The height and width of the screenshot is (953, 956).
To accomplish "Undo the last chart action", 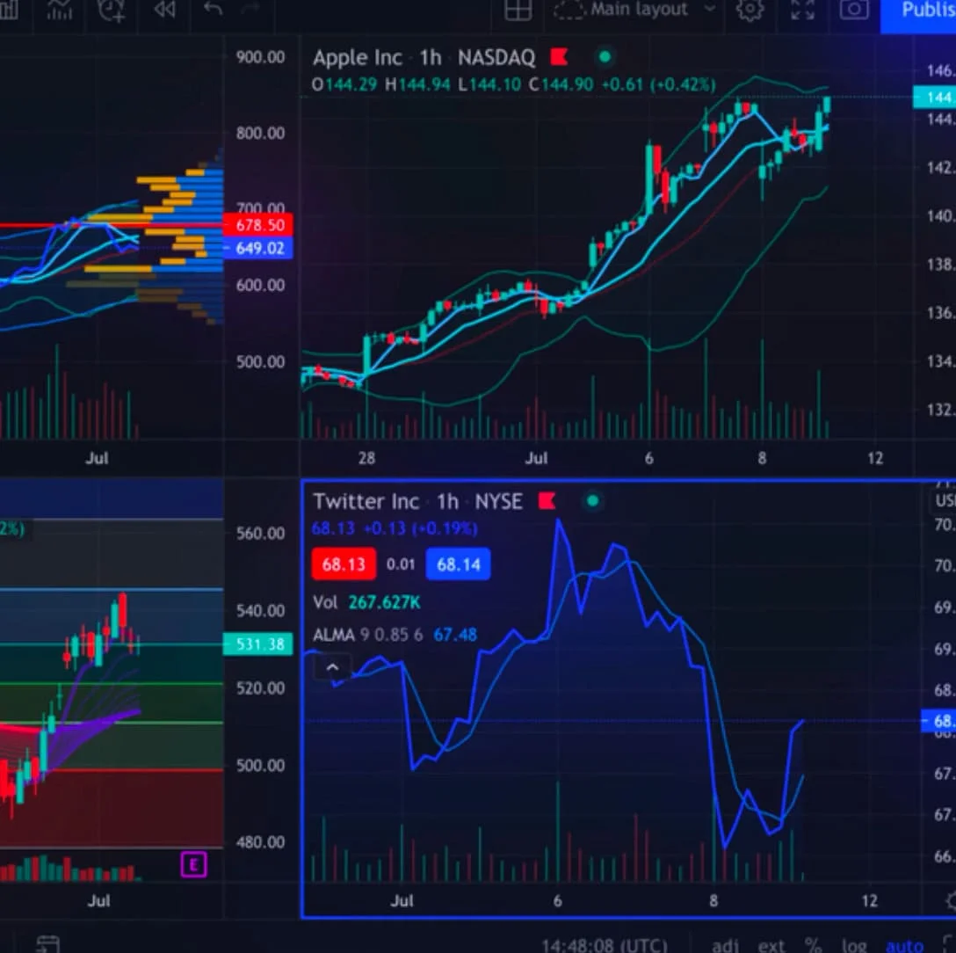I will tap(213, 9).
